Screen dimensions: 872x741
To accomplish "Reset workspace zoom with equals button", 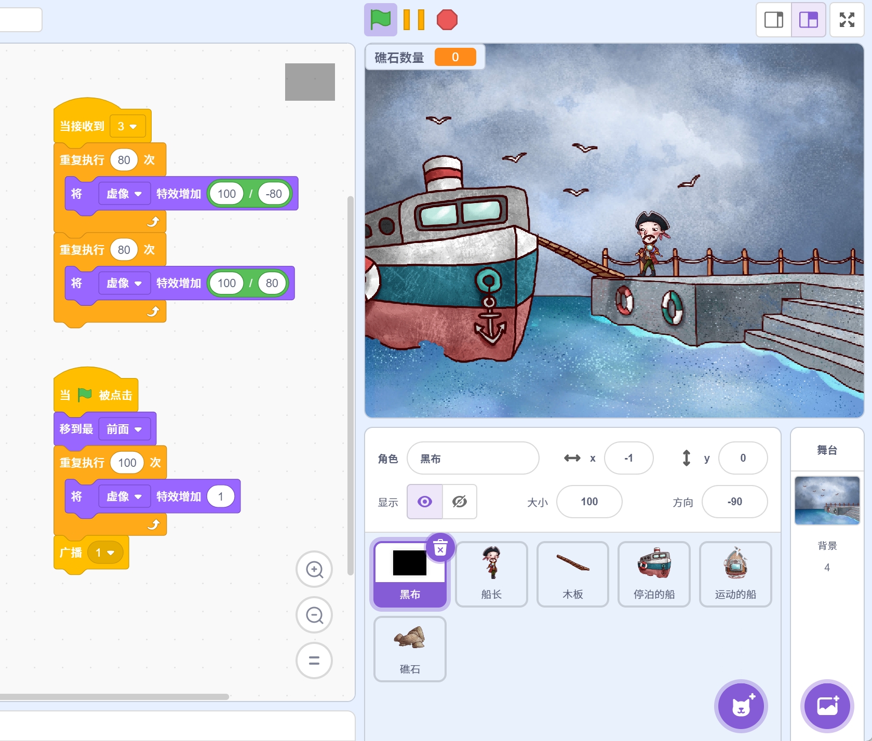I will (x=314, y=661).
